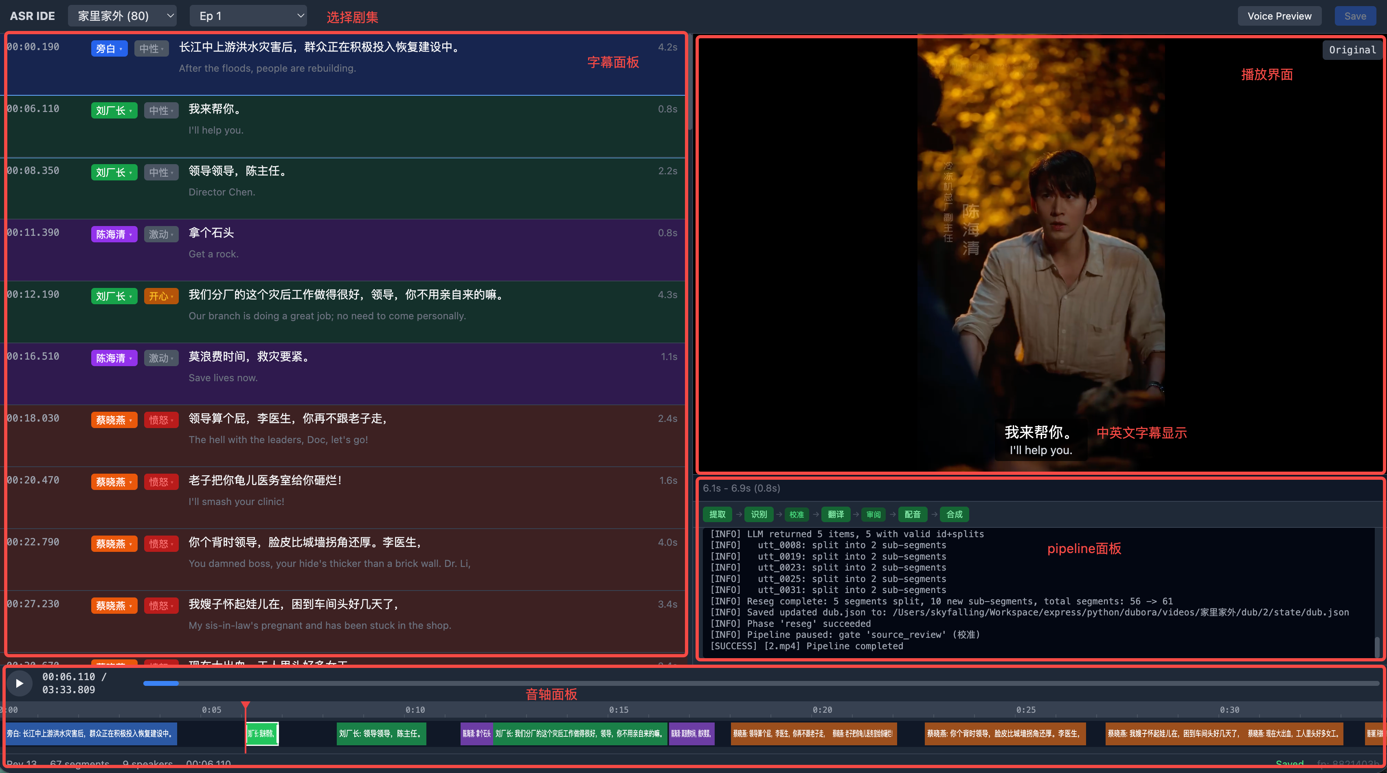The width and height of the screenshot is (1387, 773).
Task: Click the Save button
Action: click(1355, 15)
